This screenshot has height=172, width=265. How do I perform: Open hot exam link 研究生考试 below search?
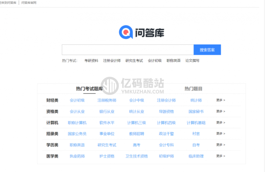tap(134, 61)
